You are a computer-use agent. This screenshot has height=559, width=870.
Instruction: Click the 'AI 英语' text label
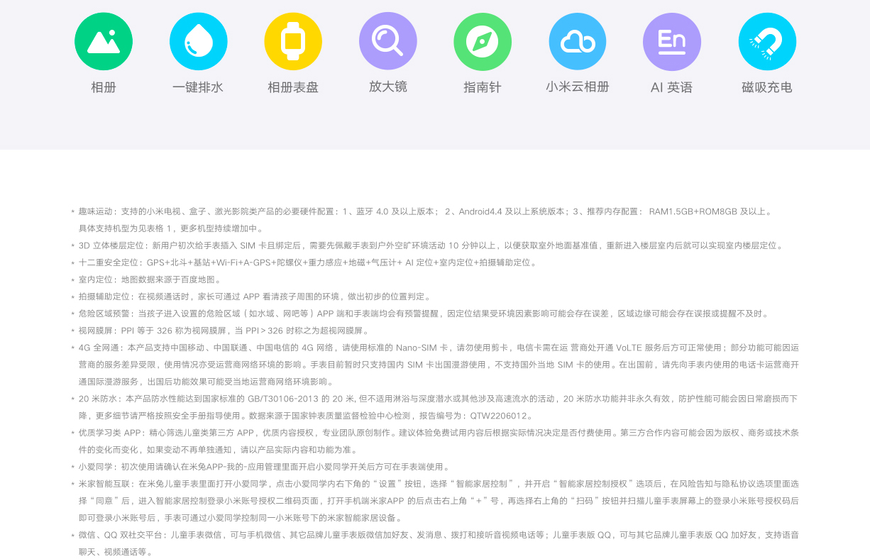pos(671,88)
